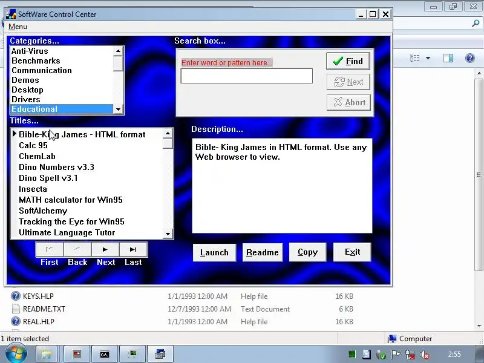The width and height of the screenshot is (484, 363).
Task: Click the README.TXT document icon
Action: 16,309
